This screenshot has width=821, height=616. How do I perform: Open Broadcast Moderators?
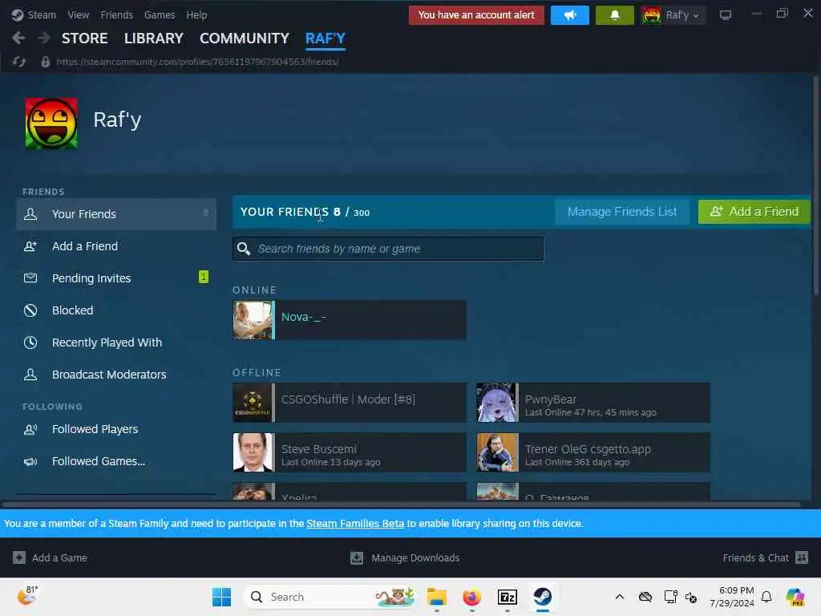(x=116, y=375)
